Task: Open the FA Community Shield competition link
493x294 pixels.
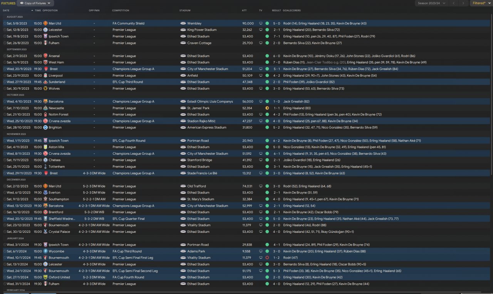Action: click(128, 23)
